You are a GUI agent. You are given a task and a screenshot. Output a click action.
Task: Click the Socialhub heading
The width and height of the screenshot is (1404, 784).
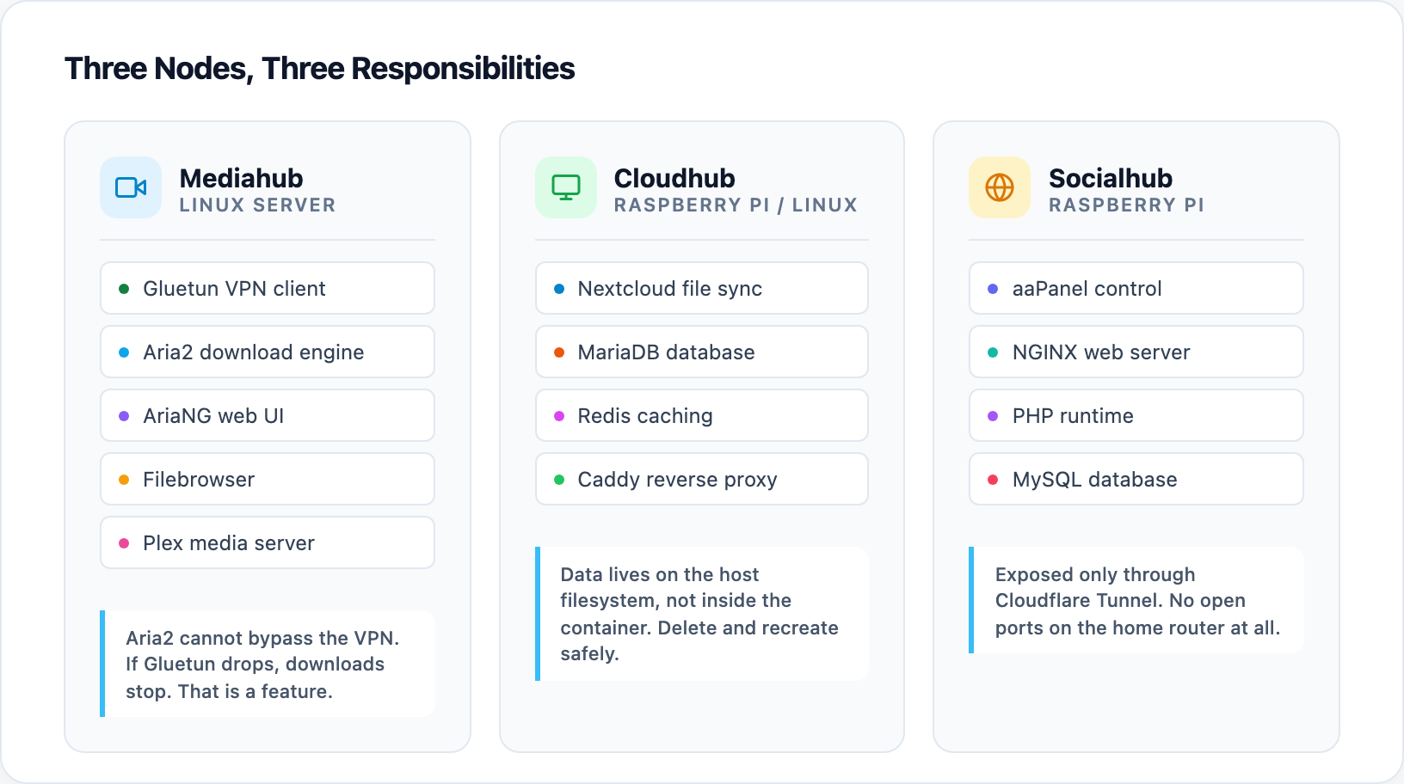1111,178
